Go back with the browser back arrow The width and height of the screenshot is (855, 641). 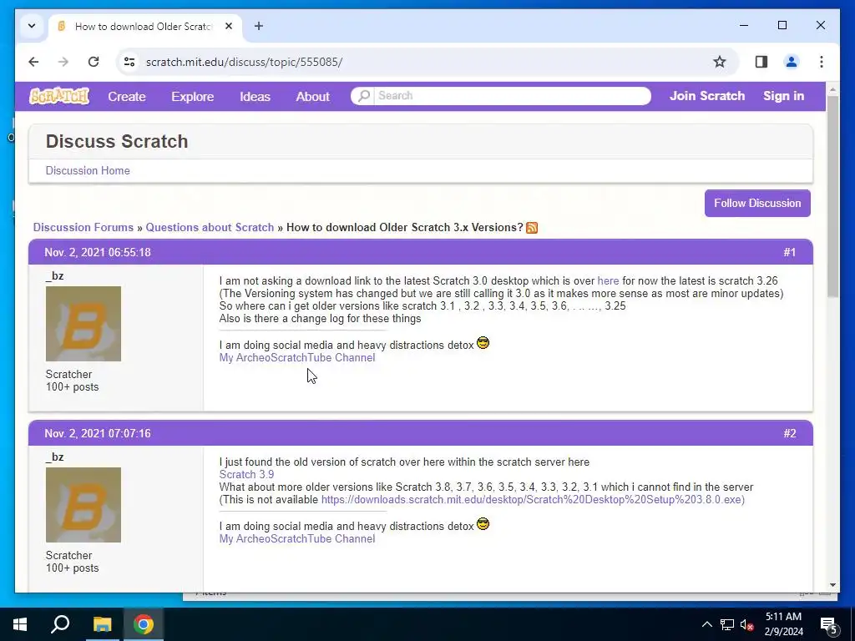(33, 62)
